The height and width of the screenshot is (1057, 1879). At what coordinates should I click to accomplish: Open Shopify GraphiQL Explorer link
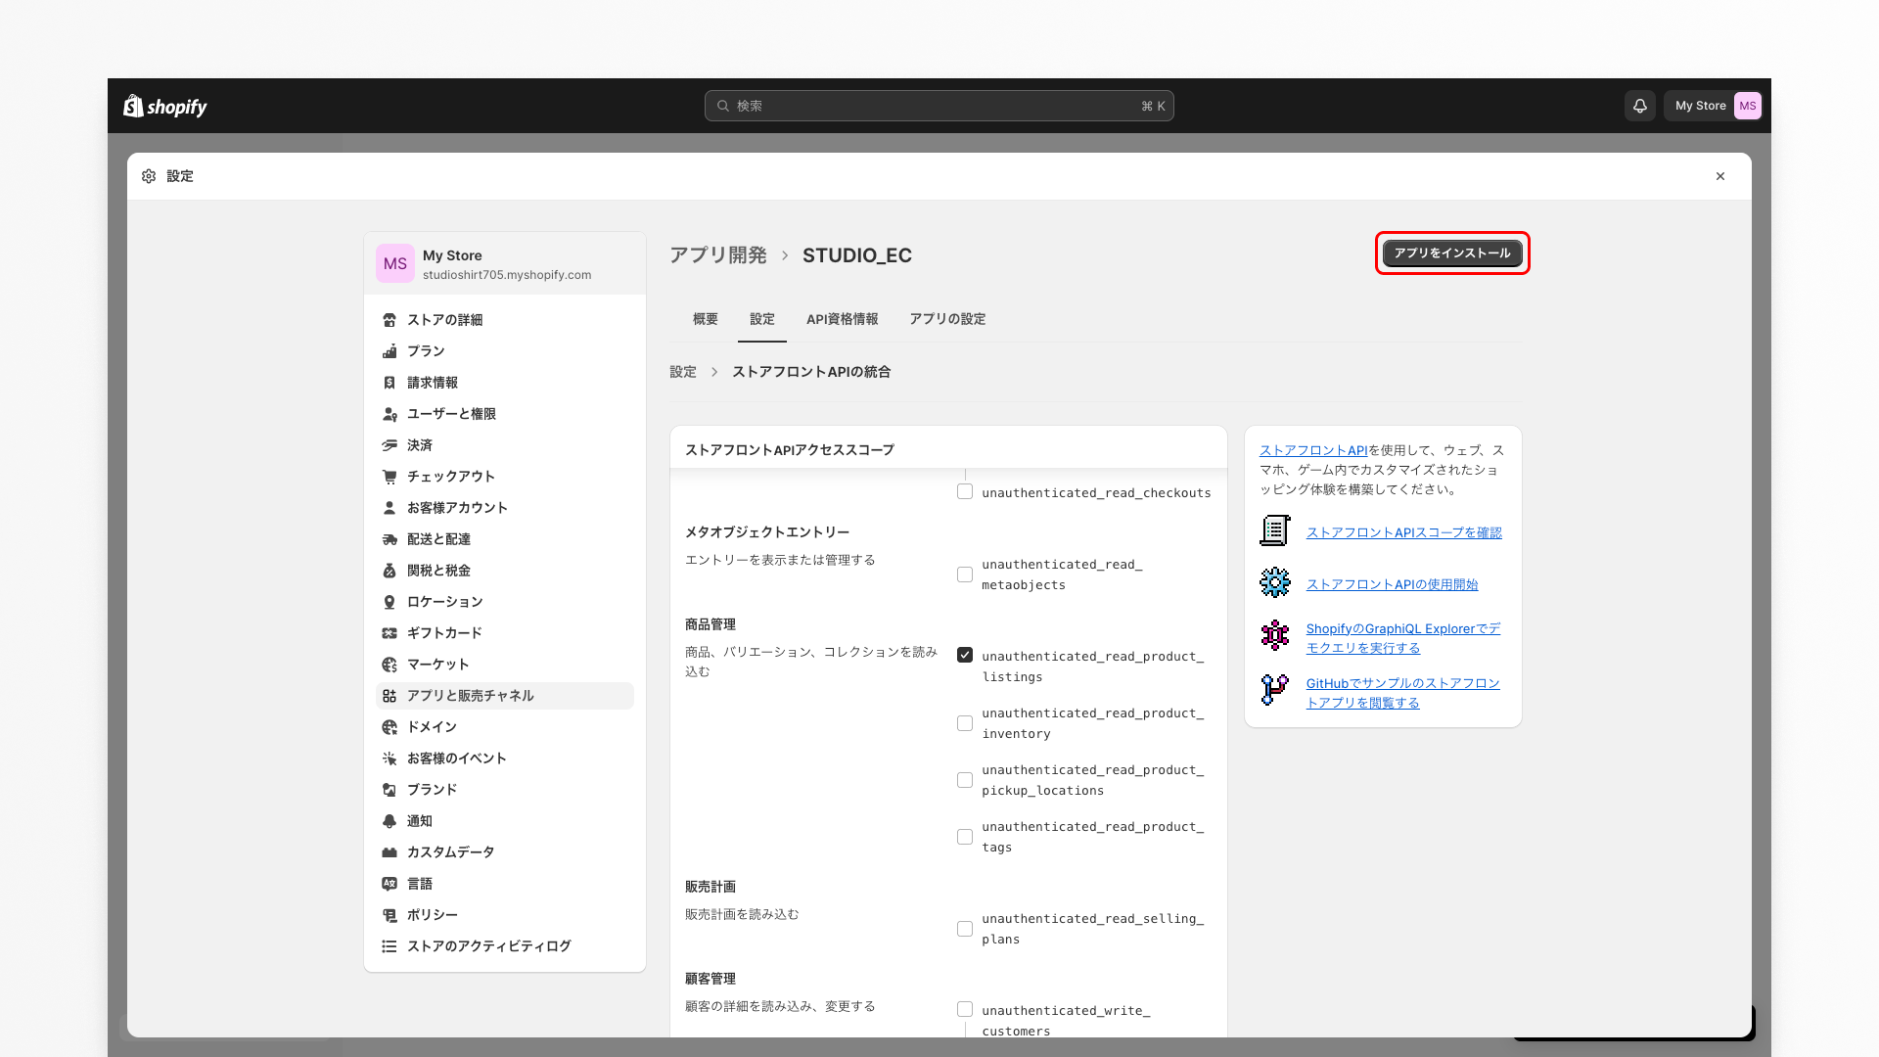click(x=1403, y=638)
